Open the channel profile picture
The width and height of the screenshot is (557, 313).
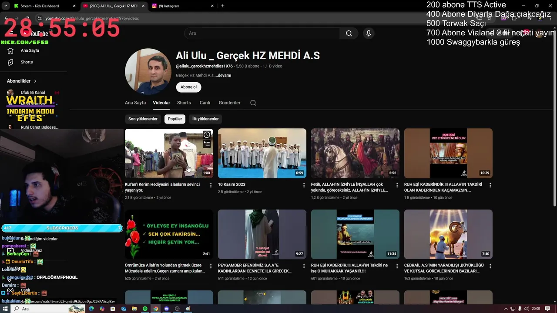[x=148, y=72]
